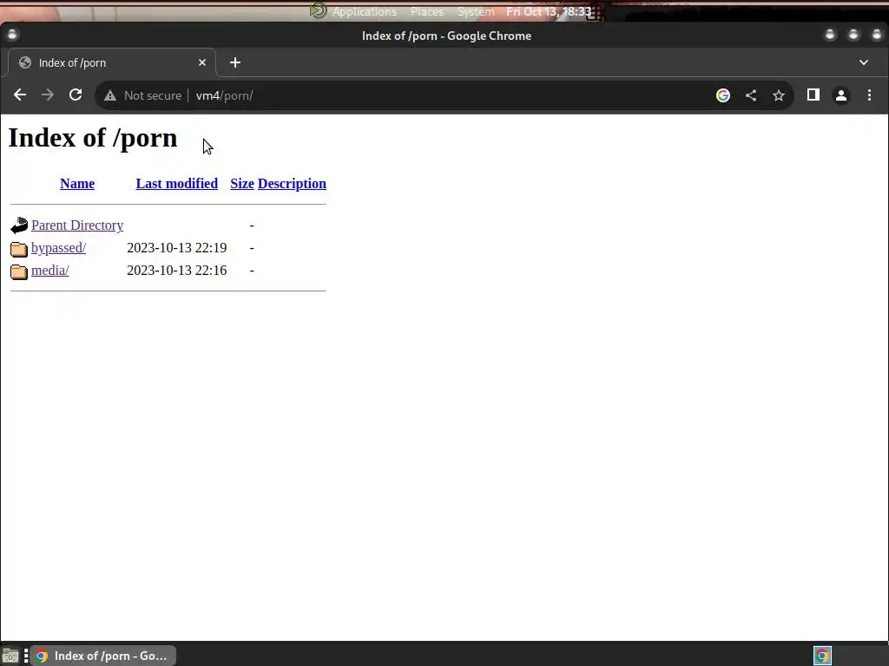The height and width of the screenshot is (666, 889).
Task: Click the date 2023-10-13 22:19
Action: pyautogui.click(x=177, y=248)
